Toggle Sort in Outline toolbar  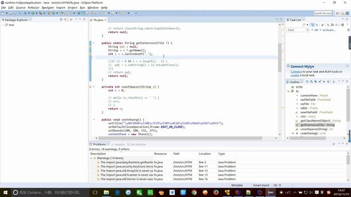click(x=312, y=82)
